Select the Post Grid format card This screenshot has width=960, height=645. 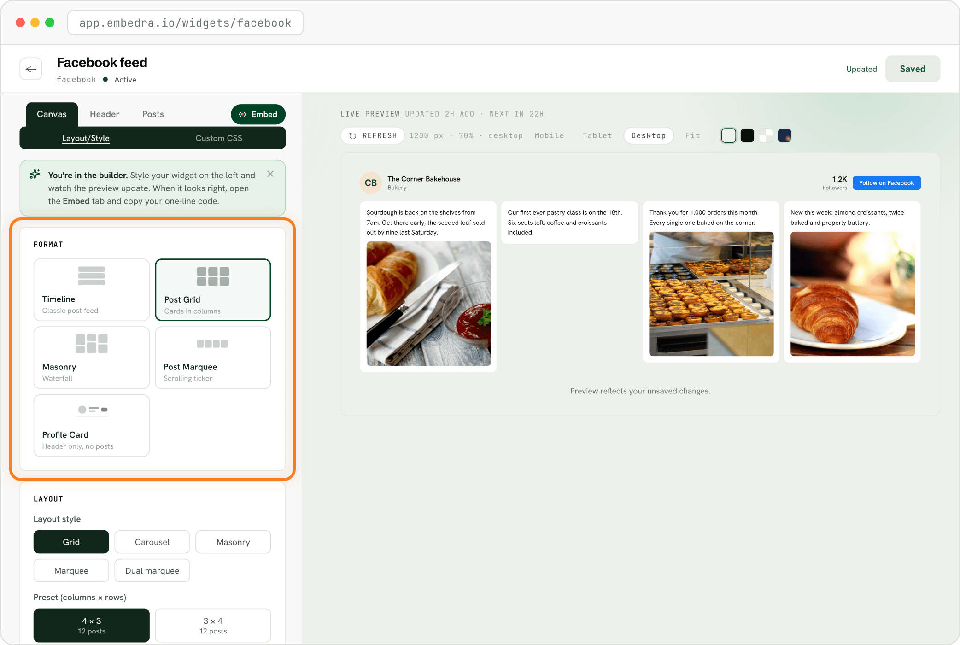click(x=213, y=290)
